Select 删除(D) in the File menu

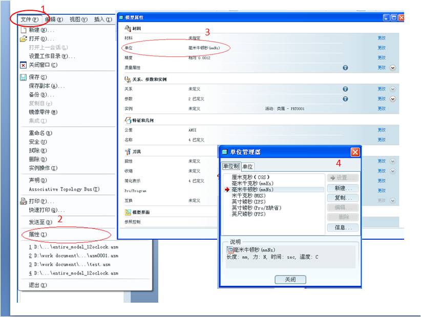38,159
